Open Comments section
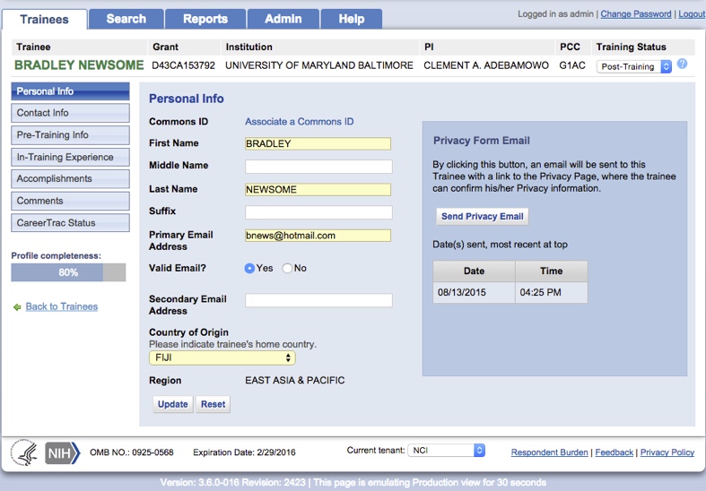The height and width of the screenshot is (491, 706). click(x=70, y=201)
